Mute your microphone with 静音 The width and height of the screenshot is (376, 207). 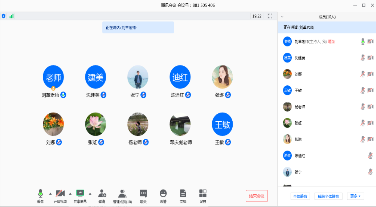(x=40, y=194)
